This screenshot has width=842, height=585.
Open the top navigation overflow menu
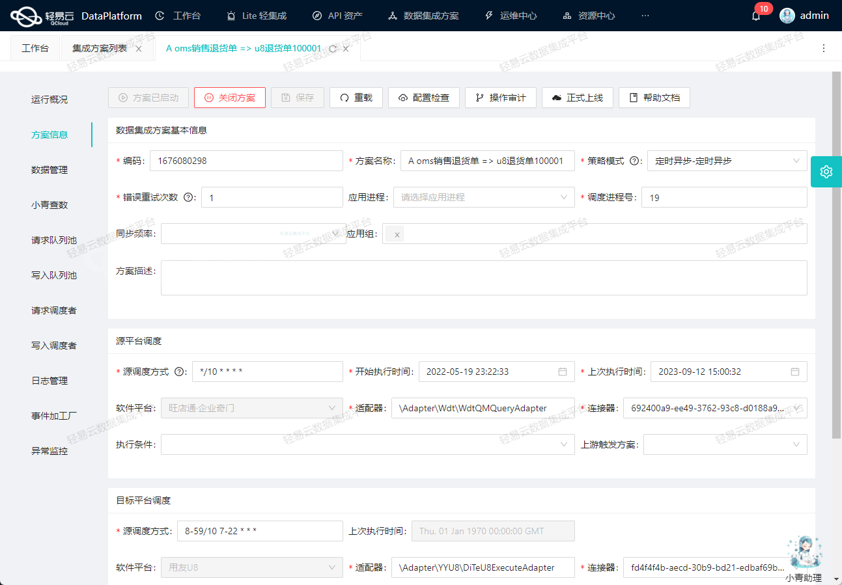click(x=645, y=16)
